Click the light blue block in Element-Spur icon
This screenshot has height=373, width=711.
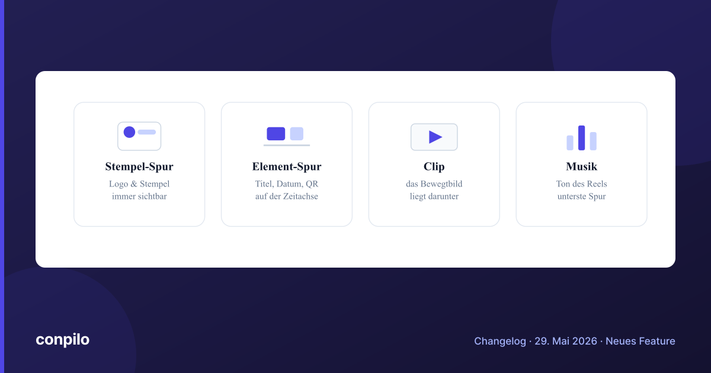297,134
